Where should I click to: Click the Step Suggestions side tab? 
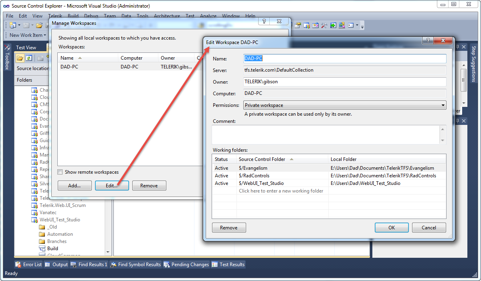click(473, 64)
